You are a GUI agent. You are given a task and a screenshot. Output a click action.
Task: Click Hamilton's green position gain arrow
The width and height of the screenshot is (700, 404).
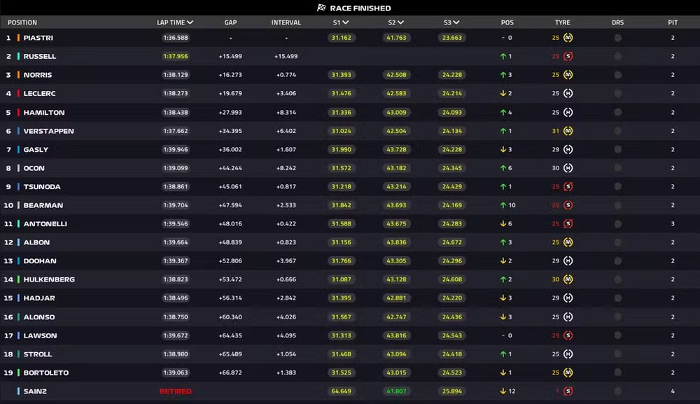coord(502,112)
